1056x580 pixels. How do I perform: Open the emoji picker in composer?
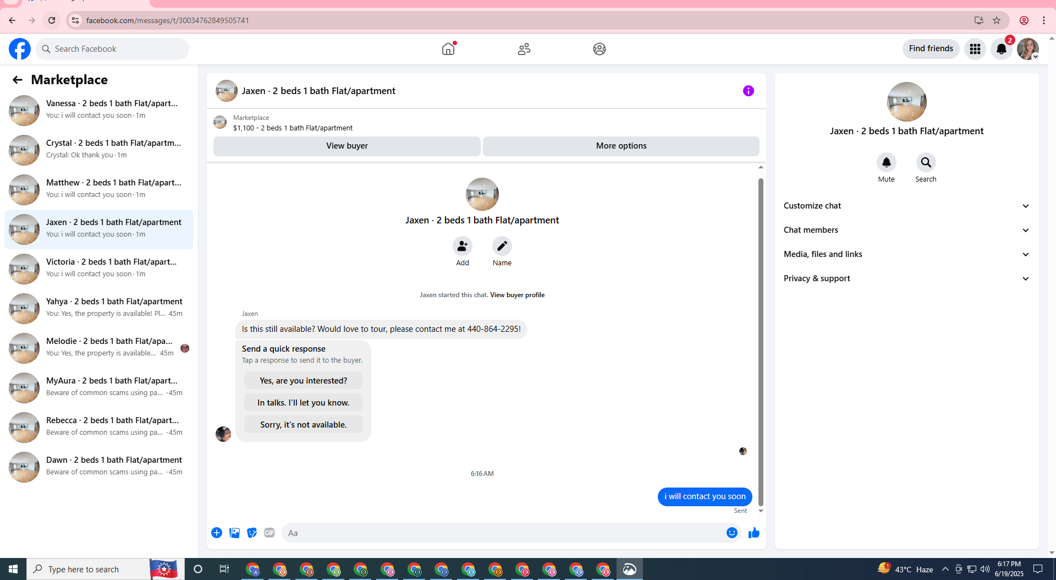tap(732, 533)
